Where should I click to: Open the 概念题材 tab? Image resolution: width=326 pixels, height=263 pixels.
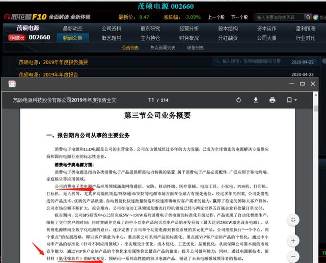click(x=112, y=38)
